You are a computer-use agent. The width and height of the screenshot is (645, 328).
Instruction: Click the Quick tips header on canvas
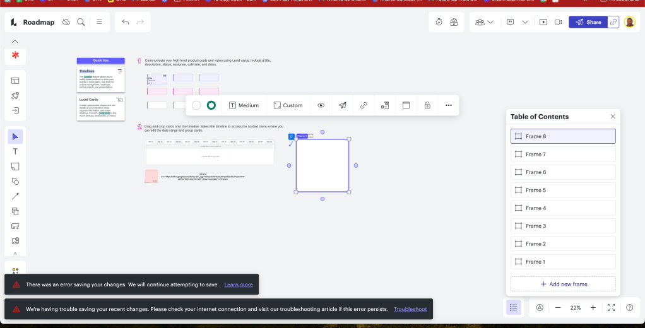(101, 61)
